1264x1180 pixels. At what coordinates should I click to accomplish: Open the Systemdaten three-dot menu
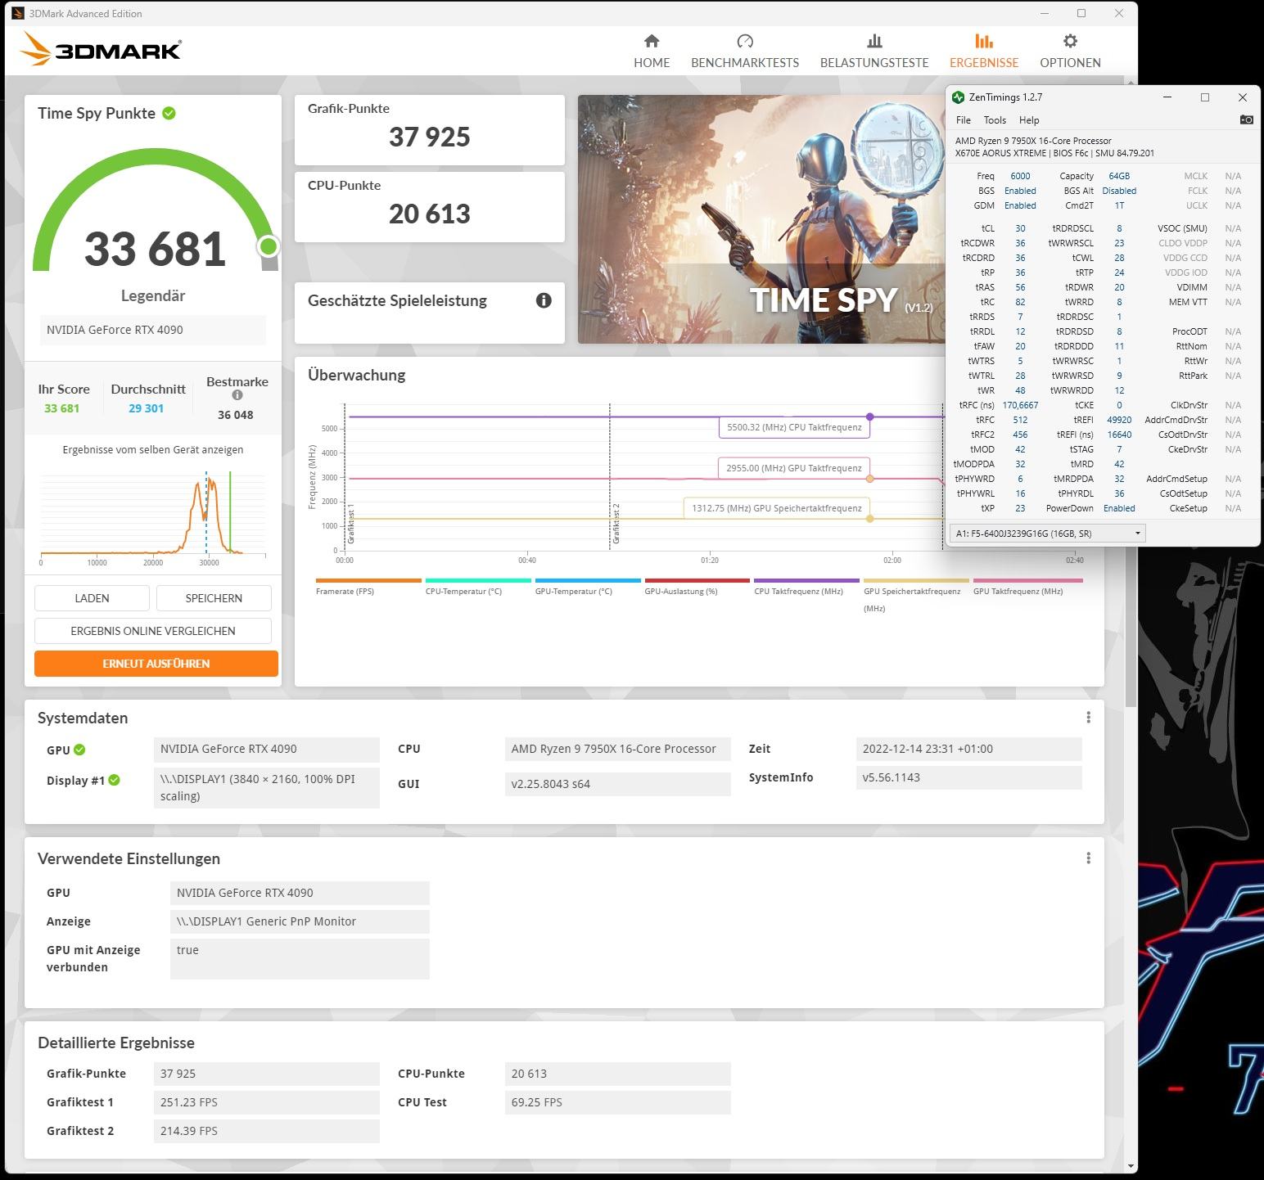(1088, 718)
